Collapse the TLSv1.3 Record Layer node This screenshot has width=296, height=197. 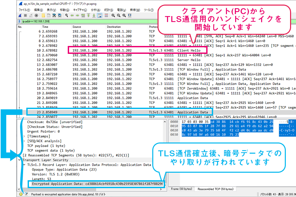24,164
